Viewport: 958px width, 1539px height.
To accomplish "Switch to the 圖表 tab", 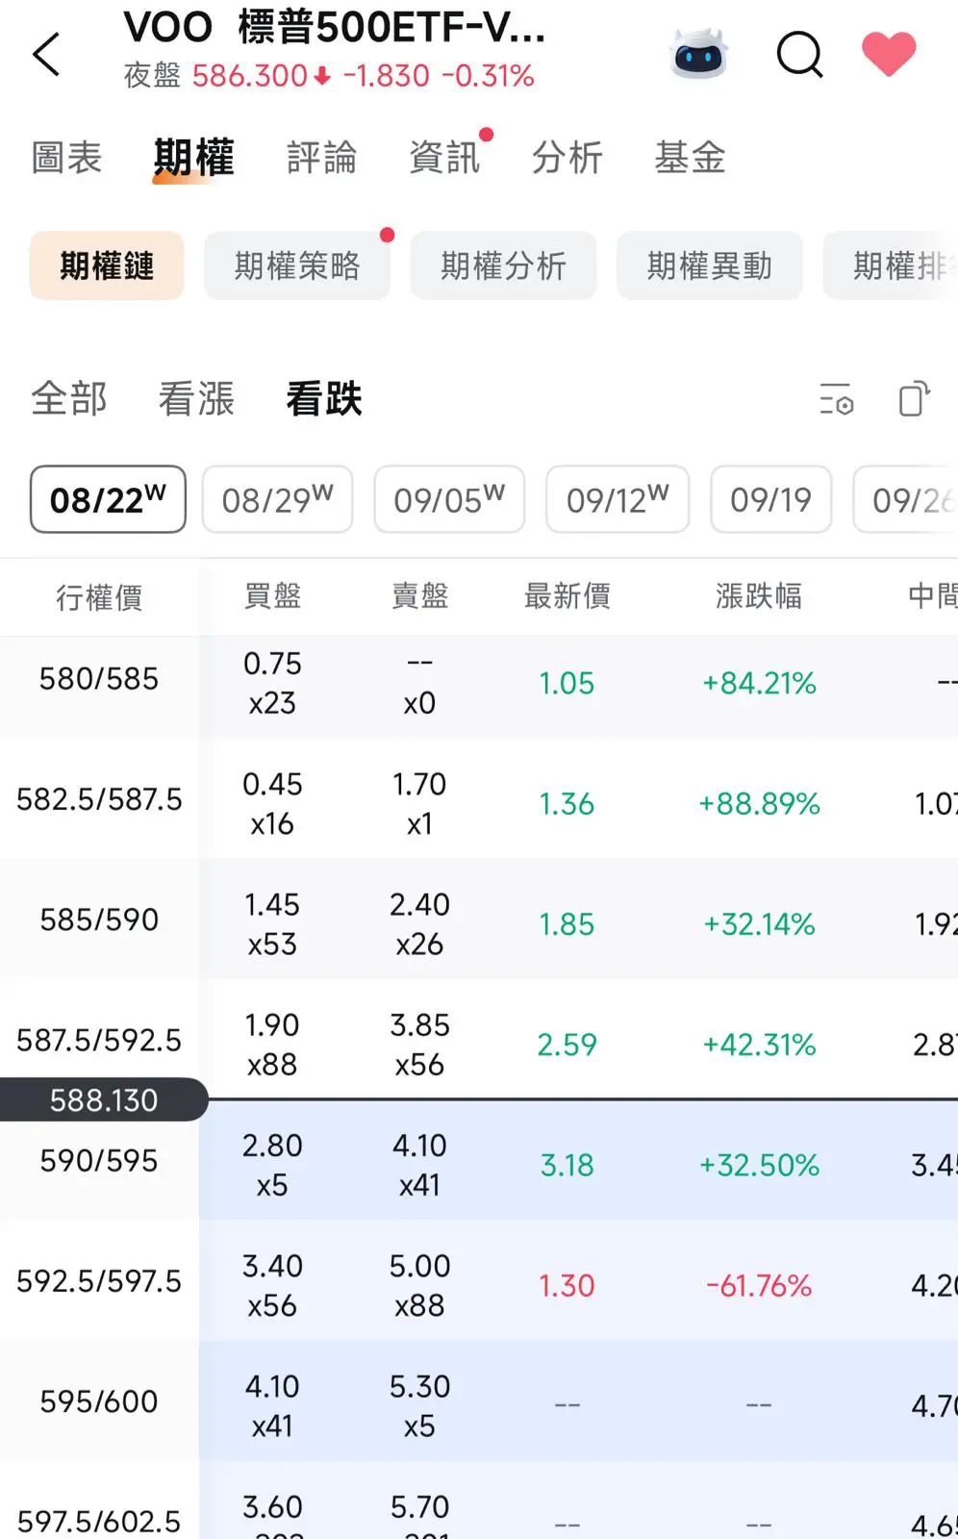I will click(66, 158).
